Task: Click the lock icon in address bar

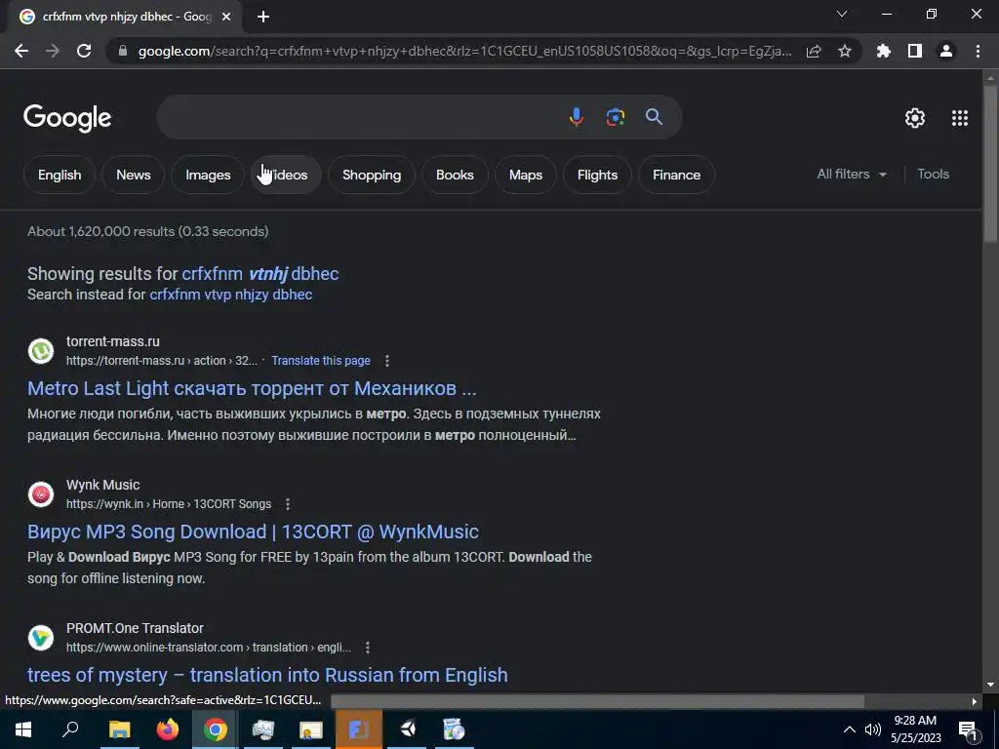Action: (123, 51)
